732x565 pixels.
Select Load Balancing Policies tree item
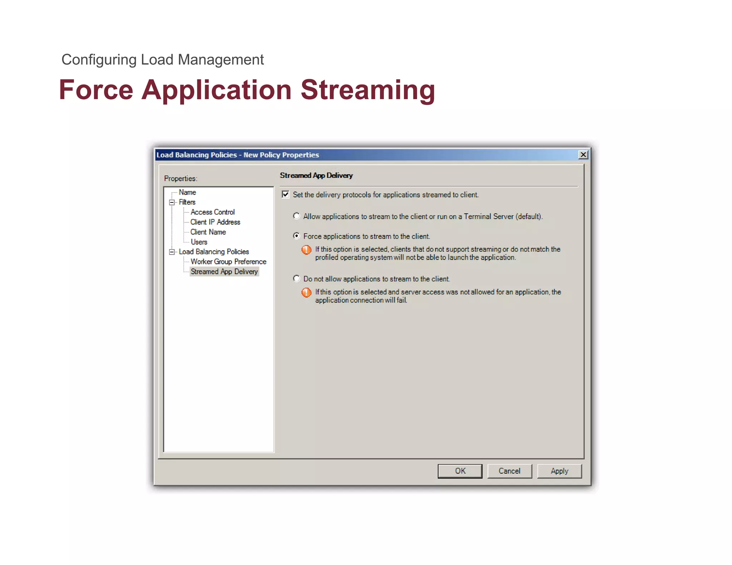[x=214, y=252]
